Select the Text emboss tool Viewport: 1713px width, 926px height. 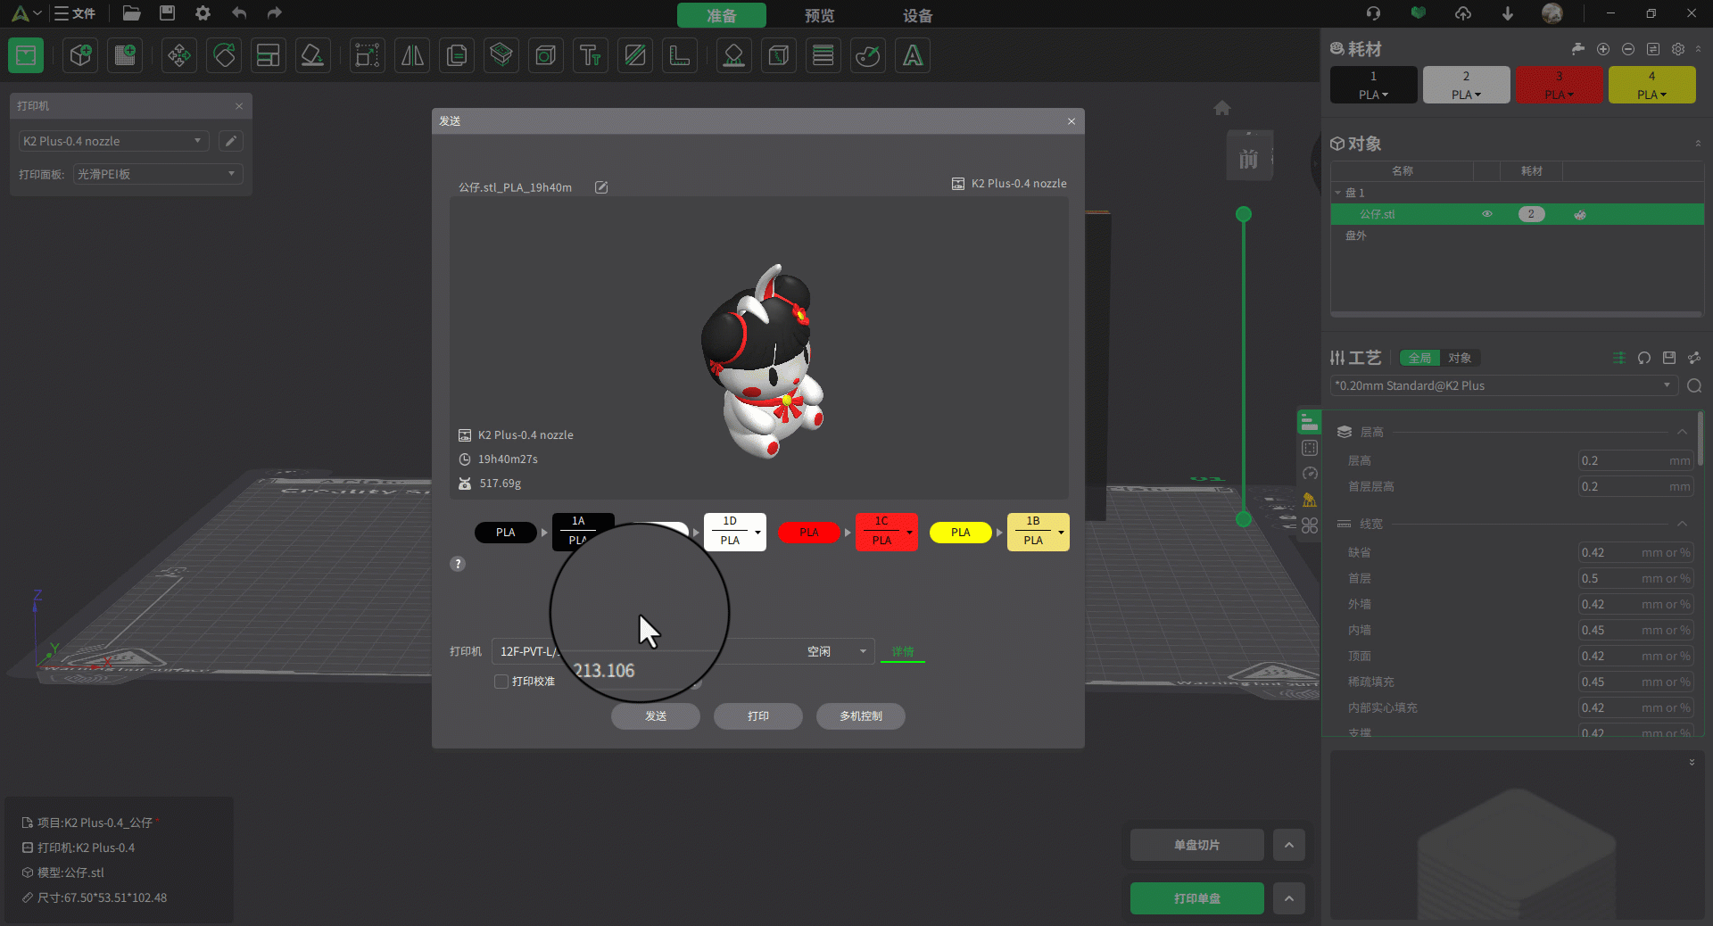point(591,55)
